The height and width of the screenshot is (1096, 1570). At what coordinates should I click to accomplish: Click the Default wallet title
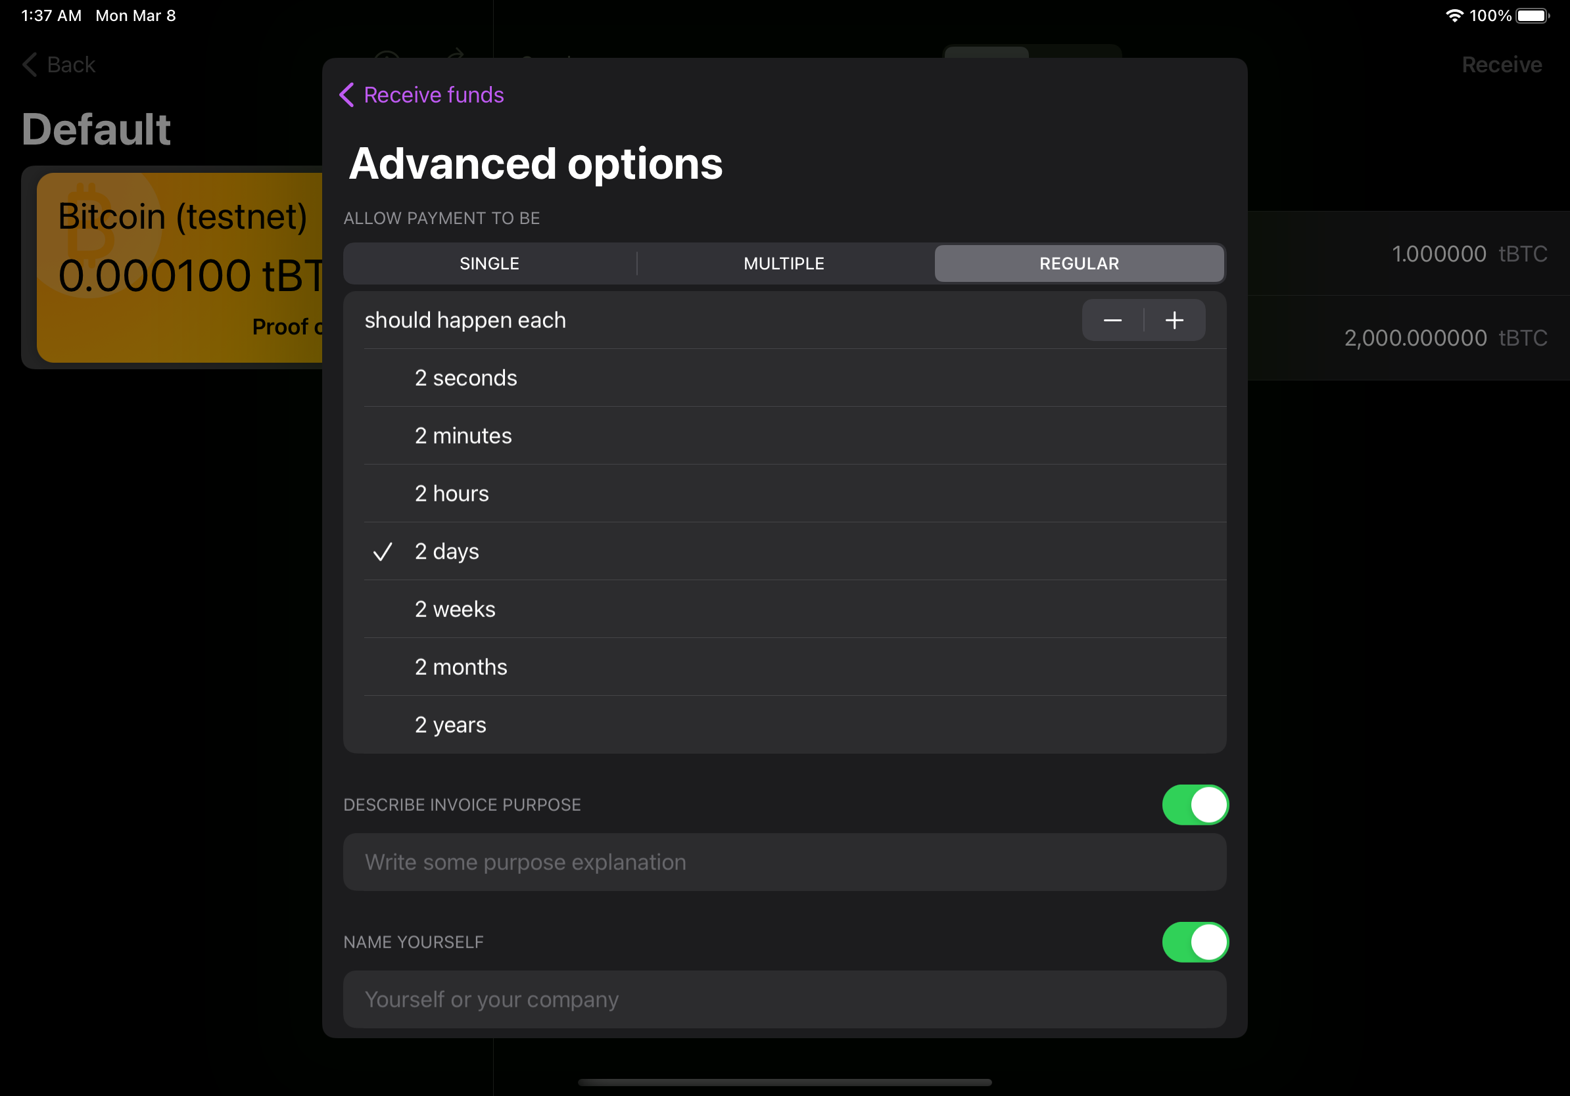coord(96,129)
